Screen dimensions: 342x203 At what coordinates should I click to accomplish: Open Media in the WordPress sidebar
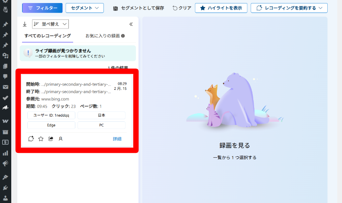coord(5,56)
